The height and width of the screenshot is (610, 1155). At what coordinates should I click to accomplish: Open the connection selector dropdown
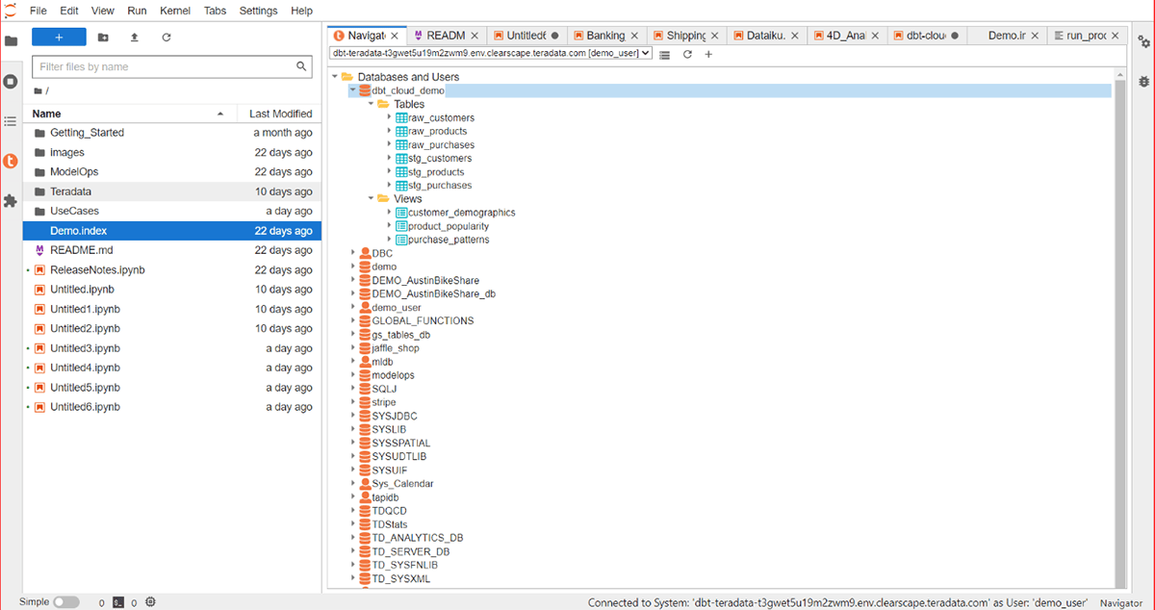point(491,54)
